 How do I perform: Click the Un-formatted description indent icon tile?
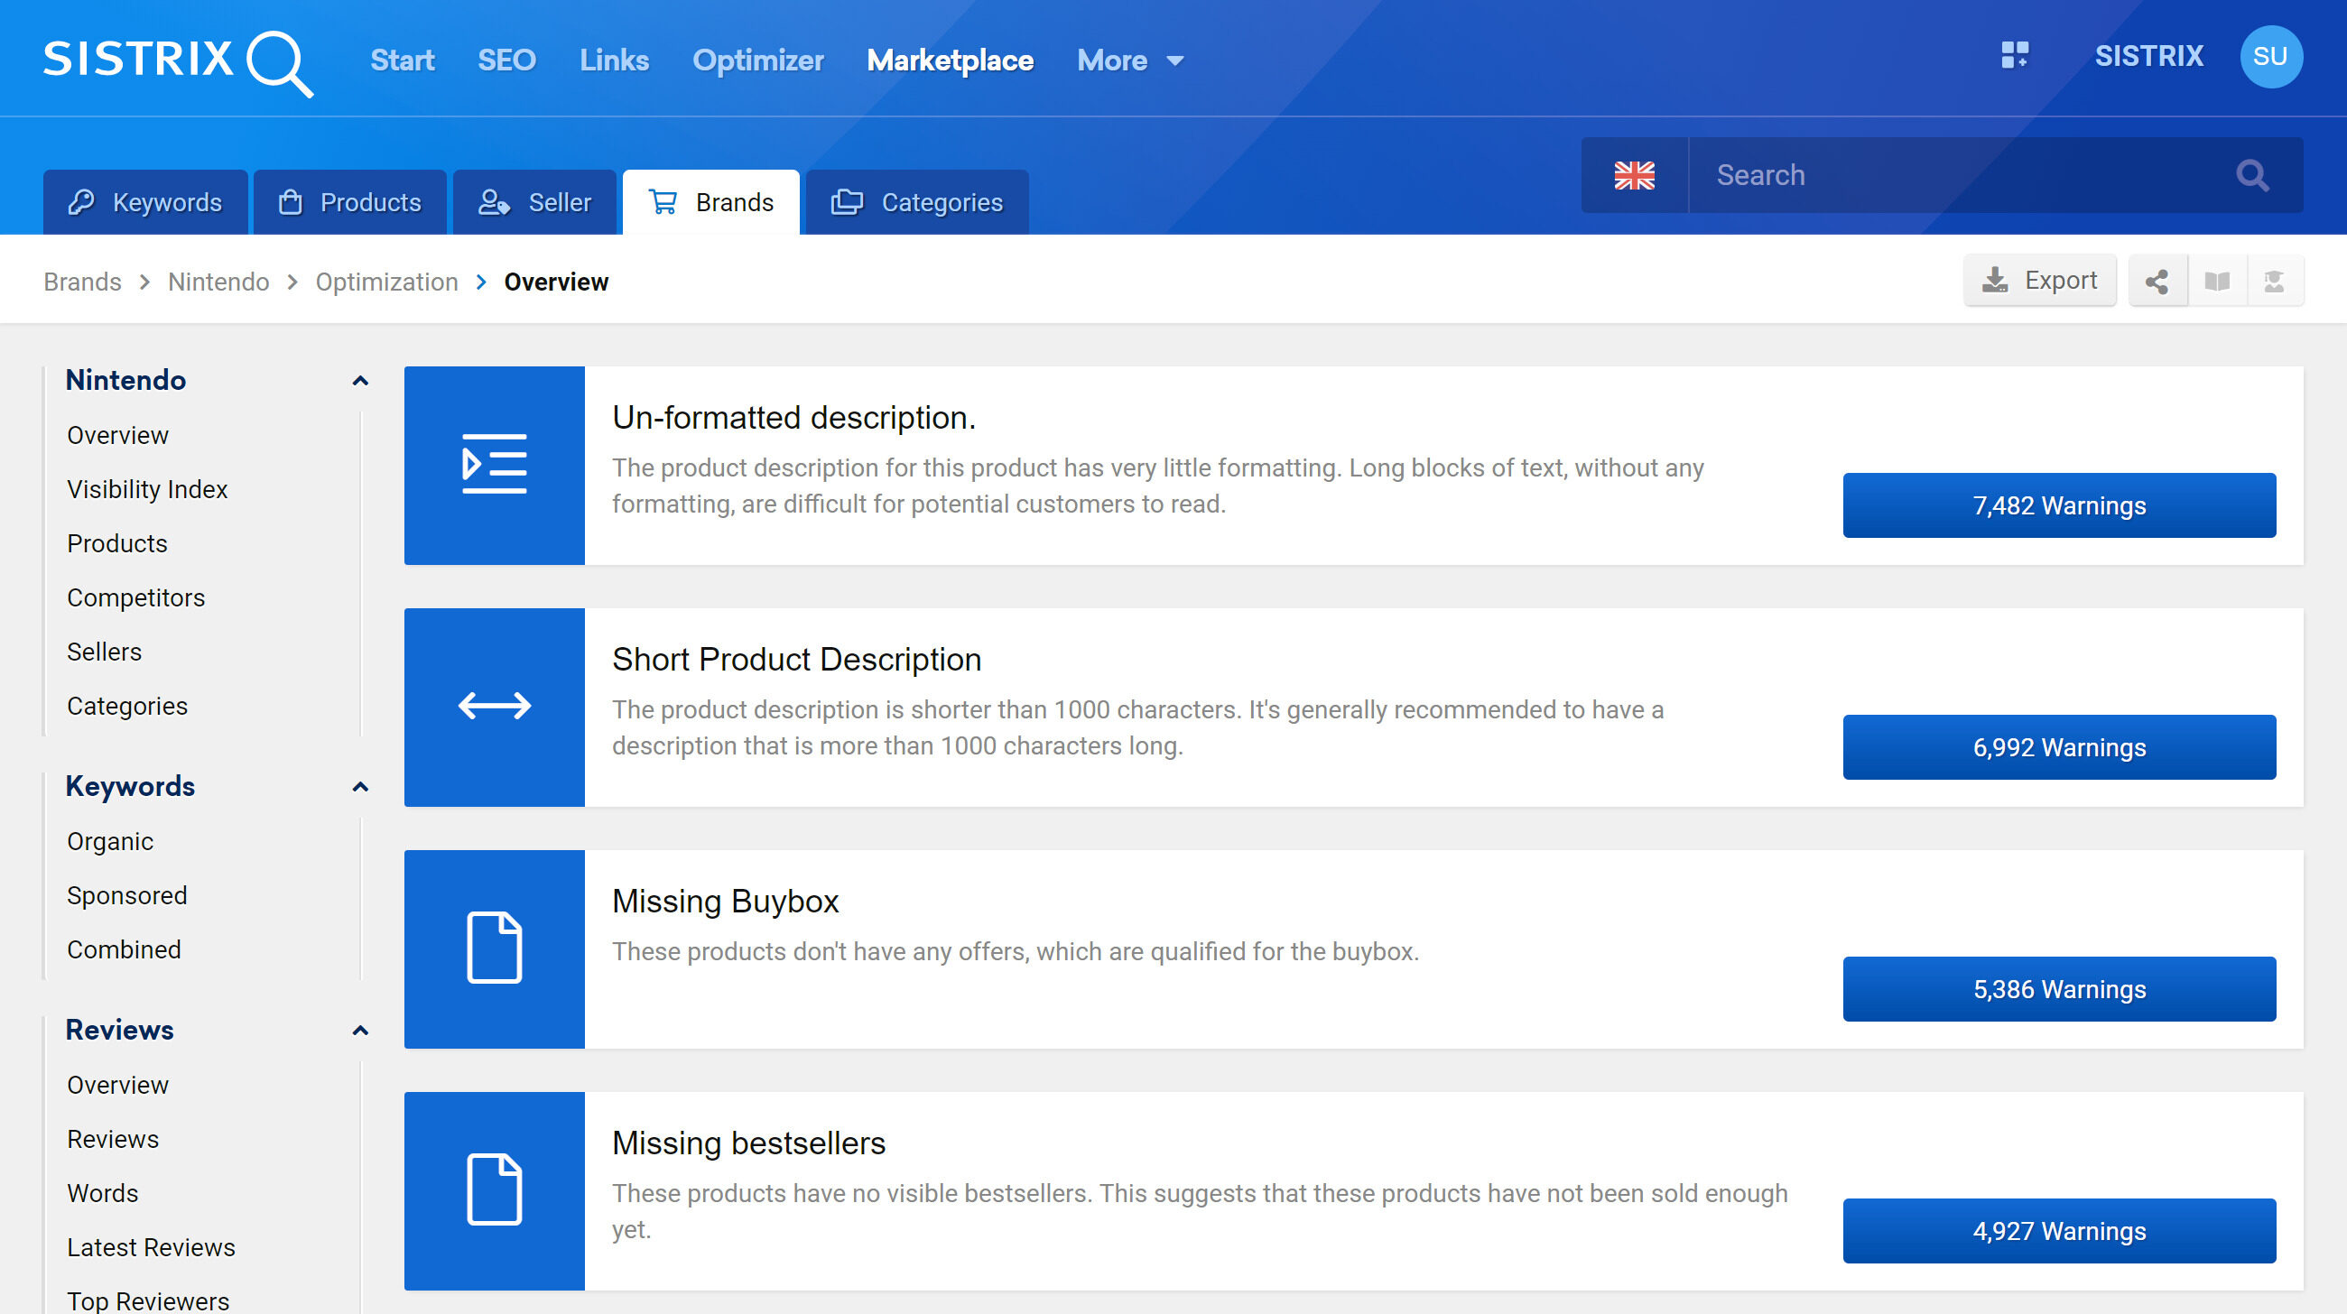pyautogui.click(x=495, y=466)
